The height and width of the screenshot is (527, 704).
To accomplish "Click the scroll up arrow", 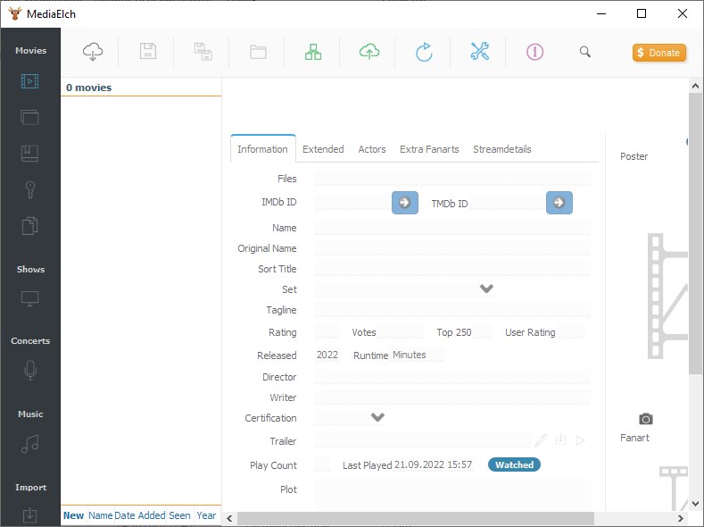I will 695,86.
